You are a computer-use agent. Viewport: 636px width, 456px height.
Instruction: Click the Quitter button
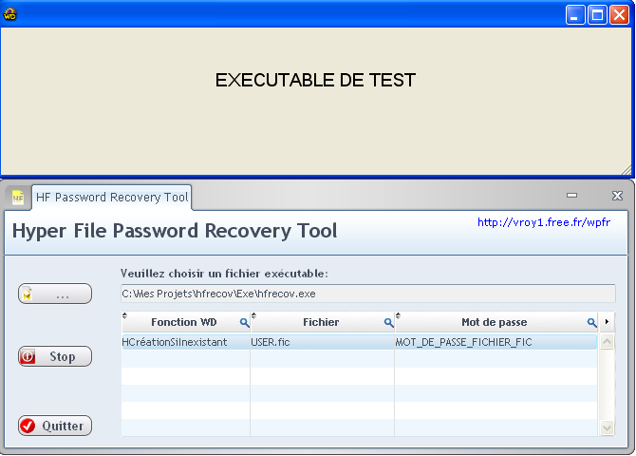point(55,426)
